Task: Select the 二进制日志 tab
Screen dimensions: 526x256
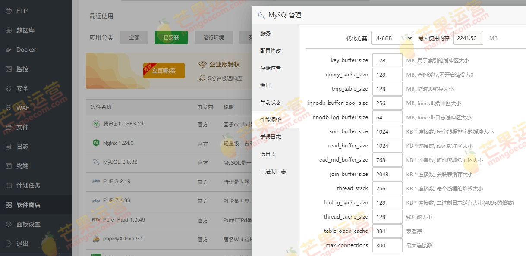Action: (273, 172)
